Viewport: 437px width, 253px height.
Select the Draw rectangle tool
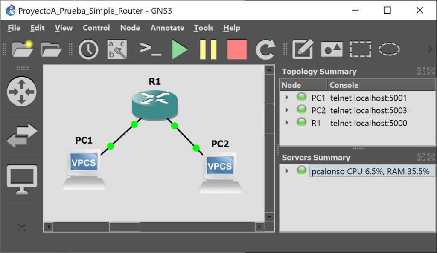tap(360, 49)
